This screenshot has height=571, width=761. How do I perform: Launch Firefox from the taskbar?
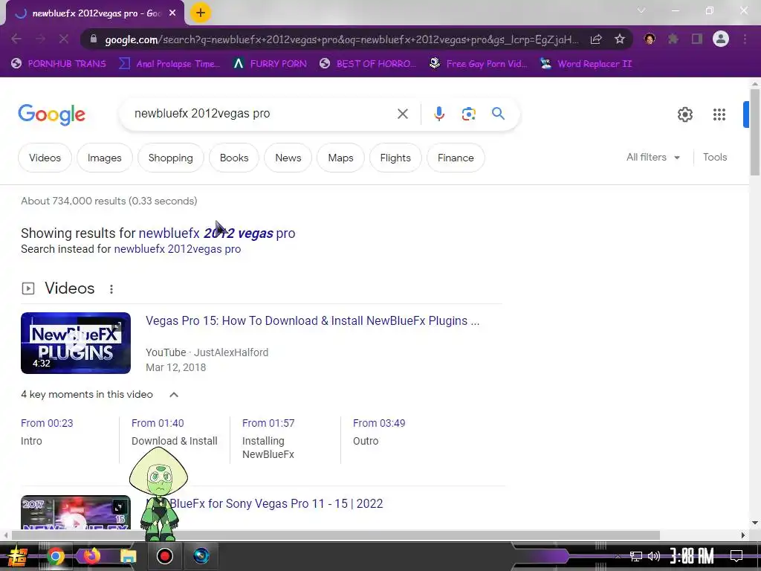pos(91,556)
